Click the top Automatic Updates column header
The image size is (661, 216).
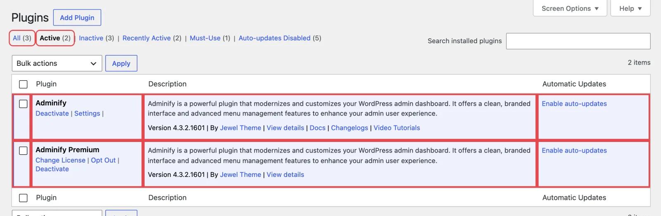click(x=574, y=84)
